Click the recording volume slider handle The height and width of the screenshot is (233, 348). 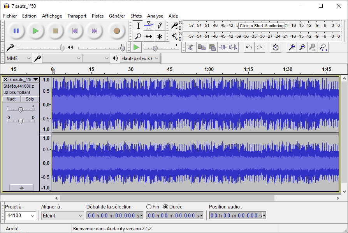62,48
